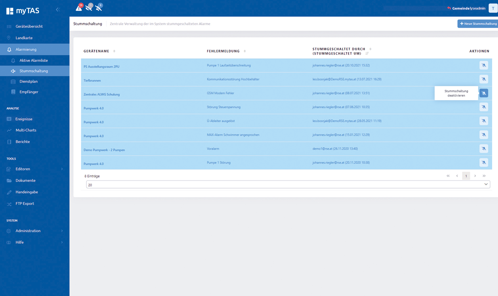The image size is (498, 296).
Task: Open device link Zentrales ALWG Schulung
Action: [102, 94]
